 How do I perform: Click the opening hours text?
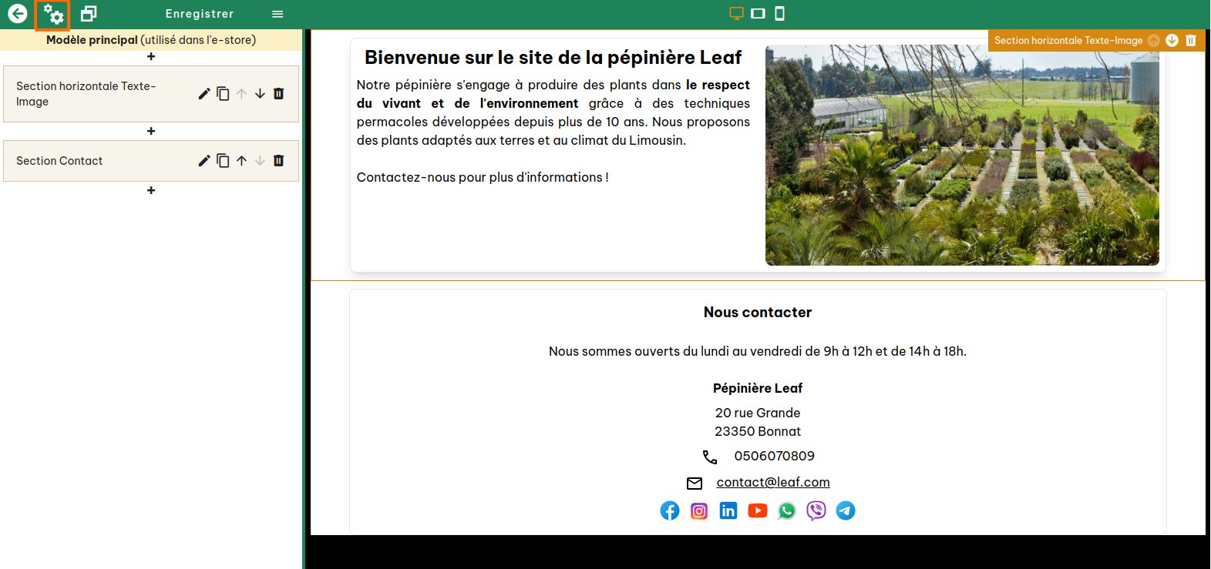click(758, 351)
